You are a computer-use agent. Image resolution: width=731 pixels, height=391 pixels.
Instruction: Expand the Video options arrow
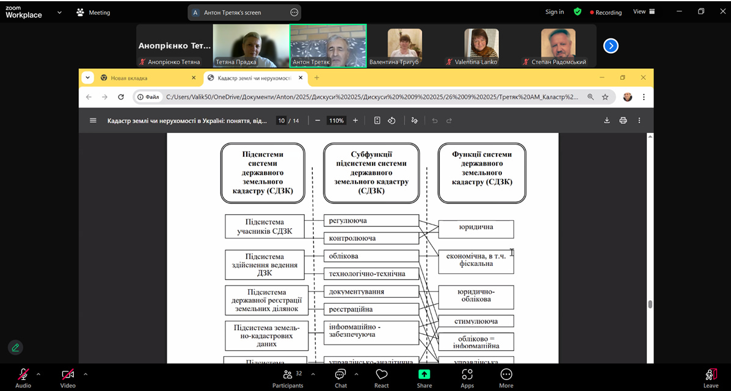tap(85, 374)
